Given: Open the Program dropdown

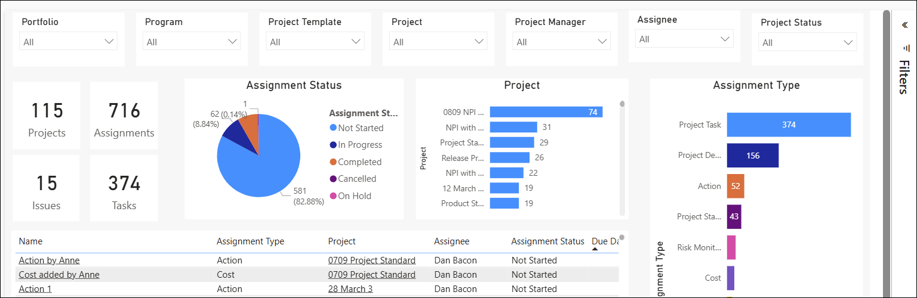Looking at the screenshot, I should click(x=192, y=41).
